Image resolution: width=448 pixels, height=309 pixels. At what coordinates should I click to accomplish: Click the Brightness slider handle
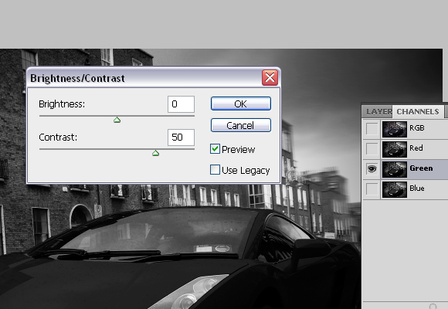[117, 120]
